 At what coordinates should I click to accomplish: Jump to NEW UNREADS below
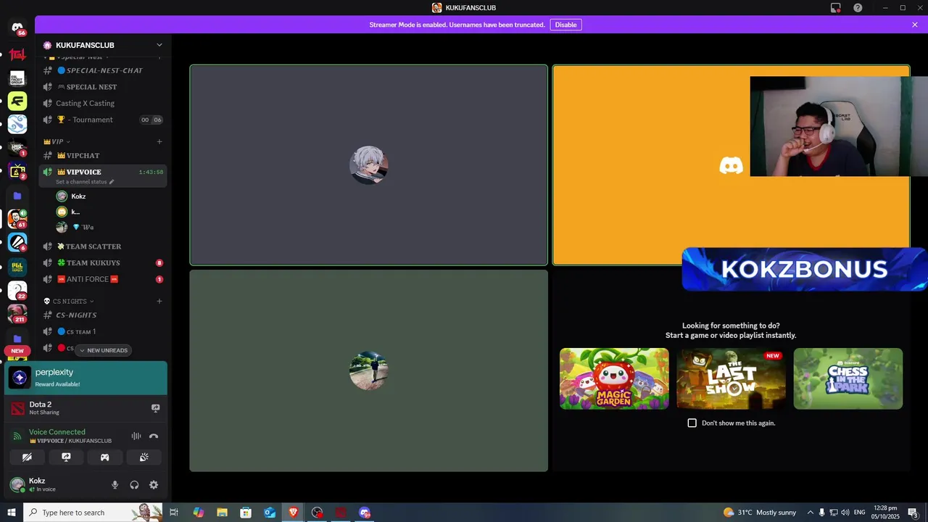click(103, 350)
